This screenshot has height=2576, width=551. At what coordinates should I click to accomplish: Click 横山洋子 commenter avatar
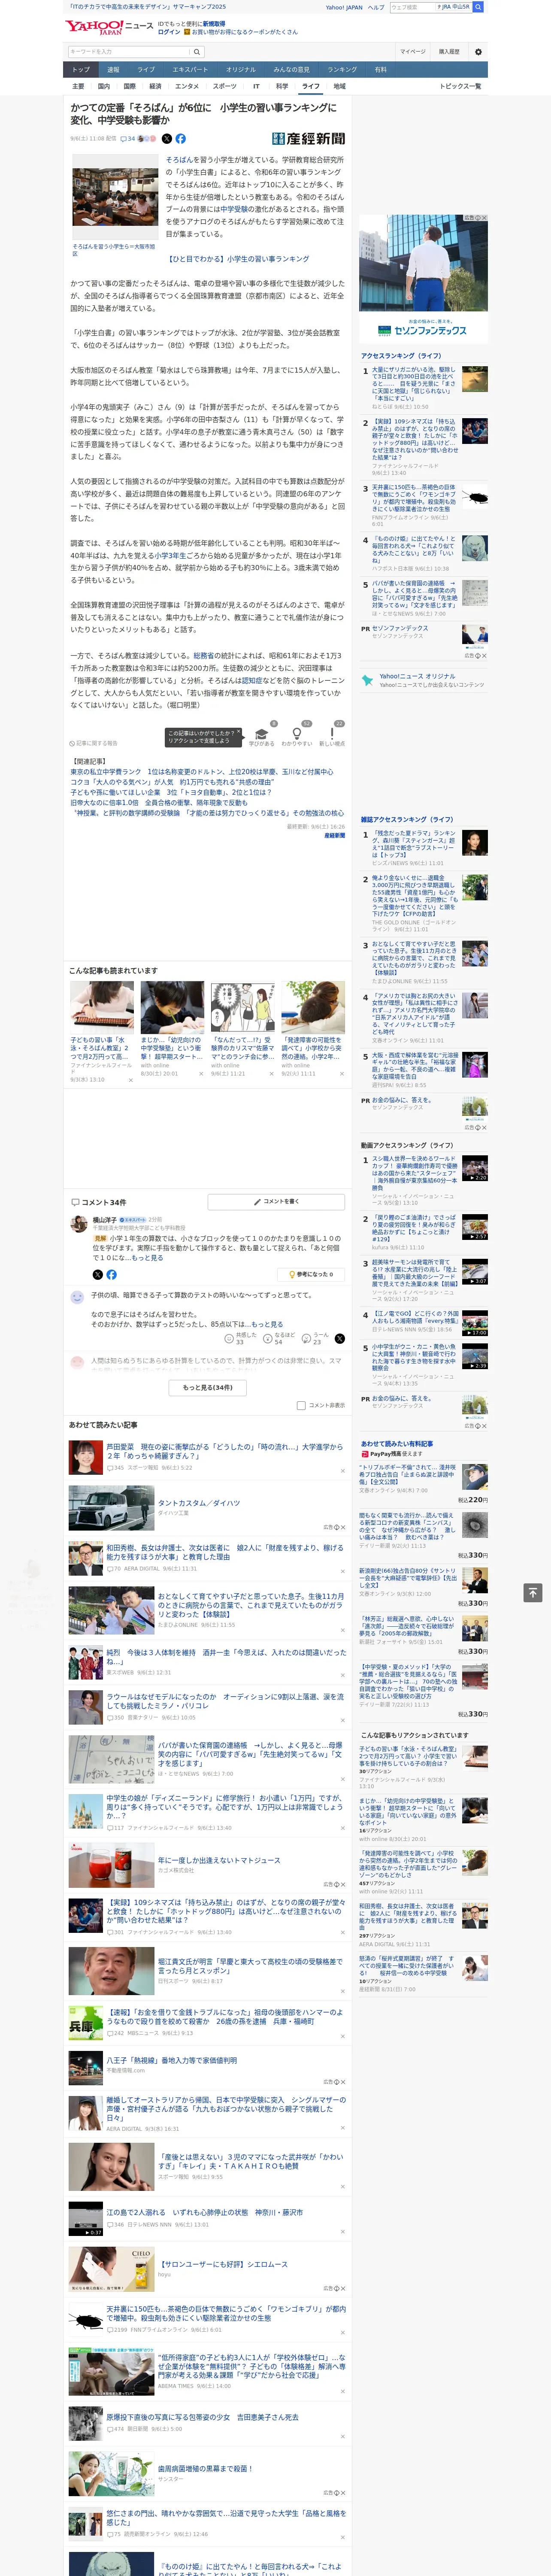point(78,1224)
